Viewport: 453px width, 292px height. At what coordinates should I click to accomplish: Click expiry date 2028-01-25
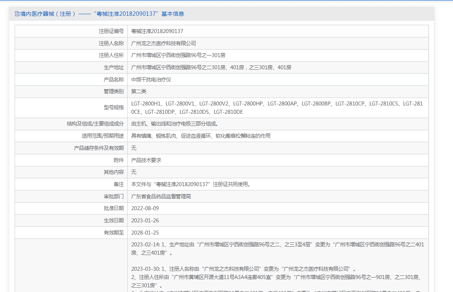click(x=145, y=233)
